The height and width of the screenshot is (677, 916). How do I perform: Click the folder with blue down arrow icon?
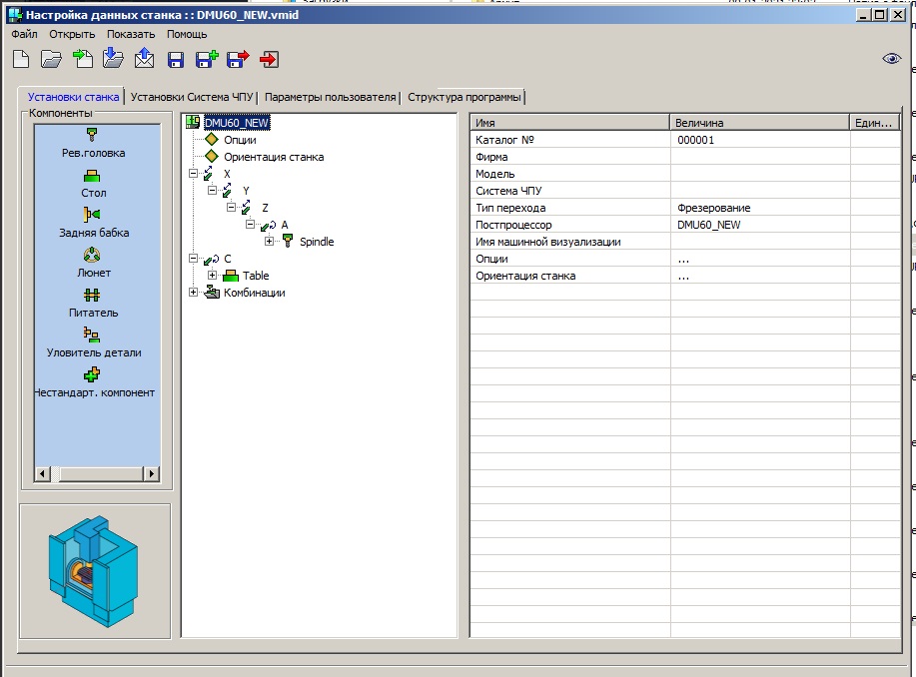[113, 58]
